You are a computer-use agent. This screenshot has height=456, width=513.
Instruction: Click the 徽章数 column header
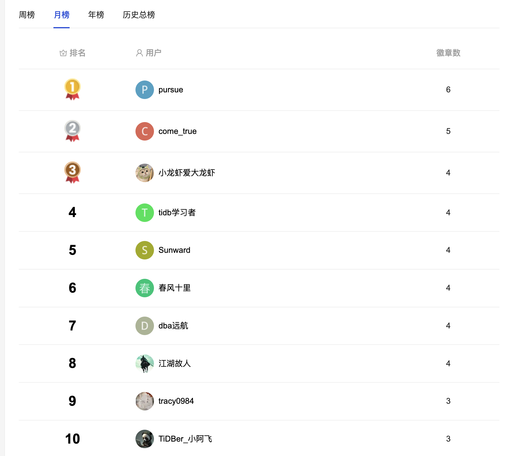pos(448,53)
